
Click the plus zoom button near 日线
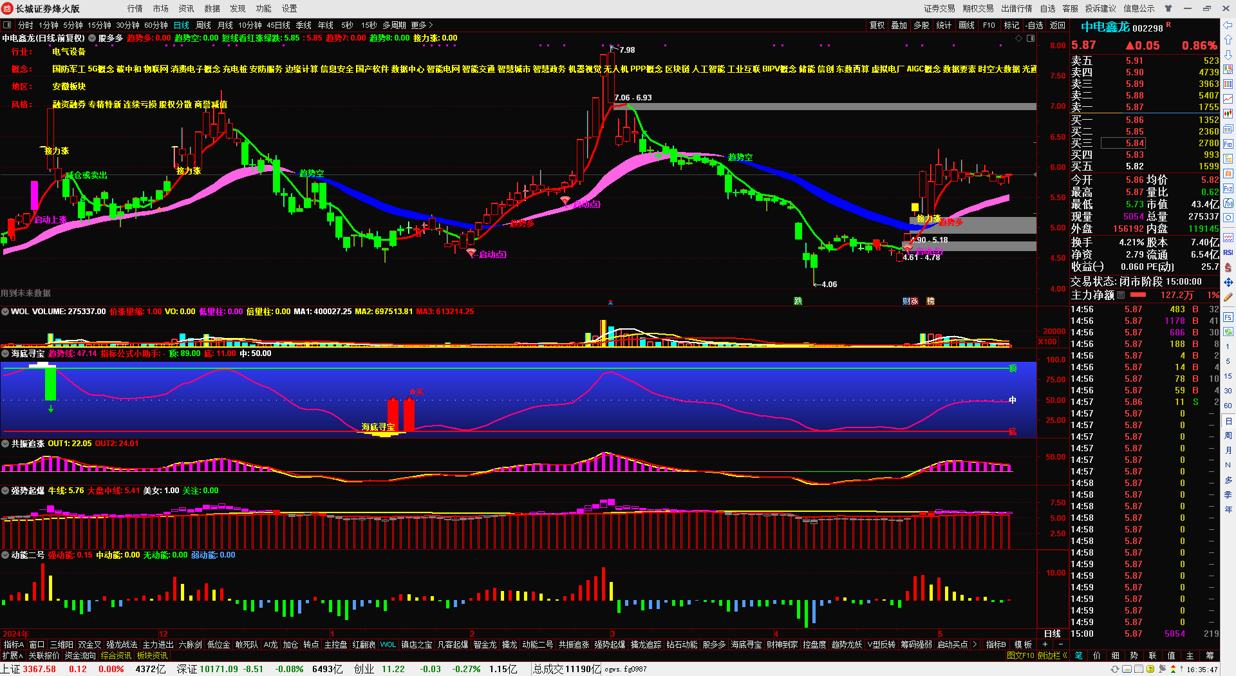(1045, 644)
